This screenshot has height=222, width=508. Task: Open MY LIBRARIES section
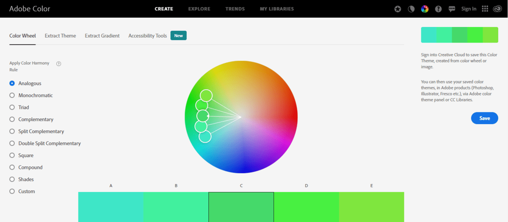tap(277, 9)
